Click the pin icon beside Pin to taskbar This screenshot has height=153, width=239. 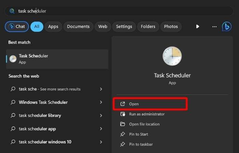(123, 144)
